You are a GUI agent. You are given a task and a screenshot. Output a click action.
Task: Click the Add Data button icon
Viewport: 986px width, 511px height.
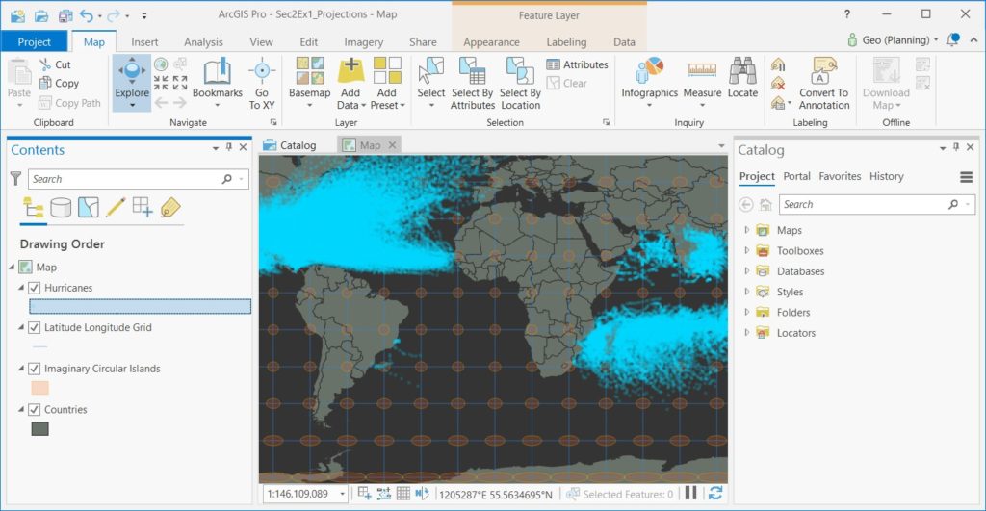tap(350, 70)
